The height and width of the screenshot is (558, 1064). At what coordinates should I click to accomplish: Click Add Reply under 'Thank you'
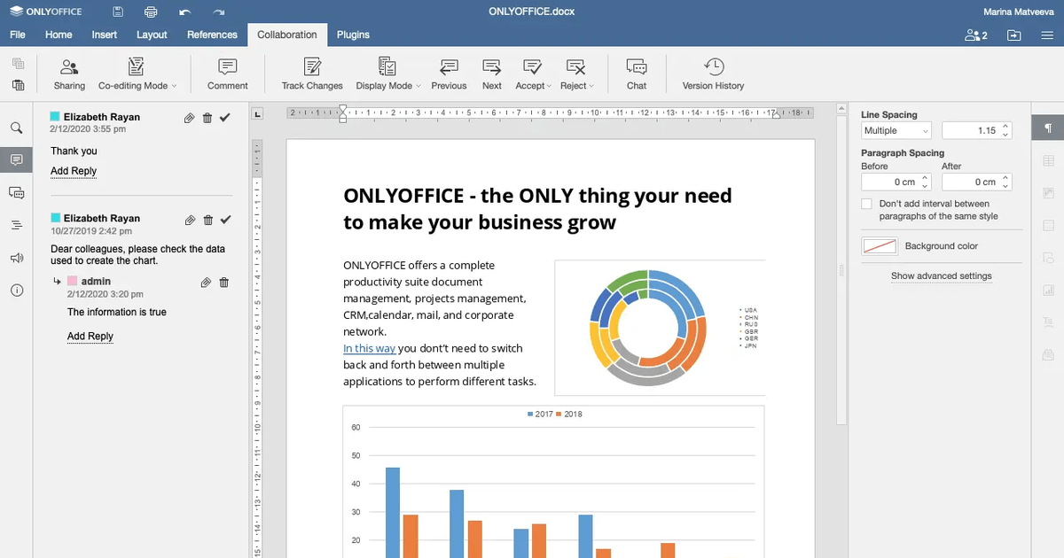tap(74, 171)
